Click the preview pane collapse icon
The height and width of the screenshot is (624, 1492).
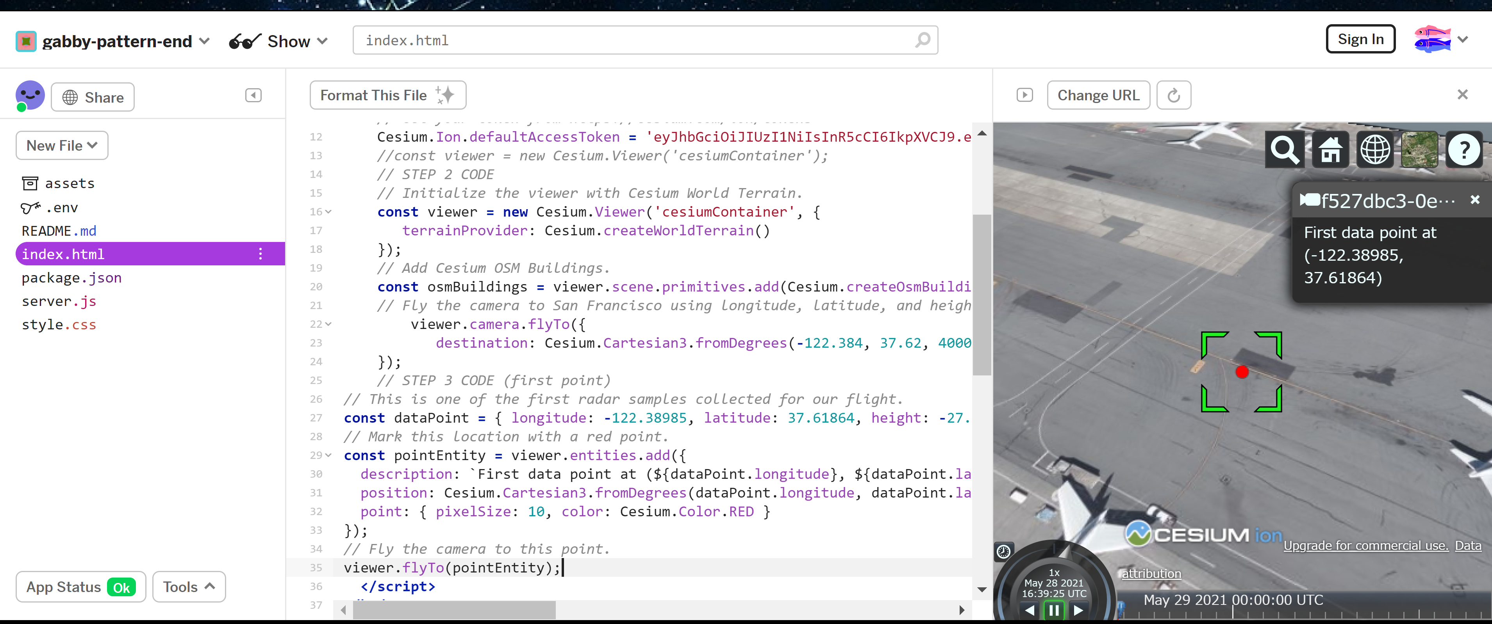tap(1024, 95)
